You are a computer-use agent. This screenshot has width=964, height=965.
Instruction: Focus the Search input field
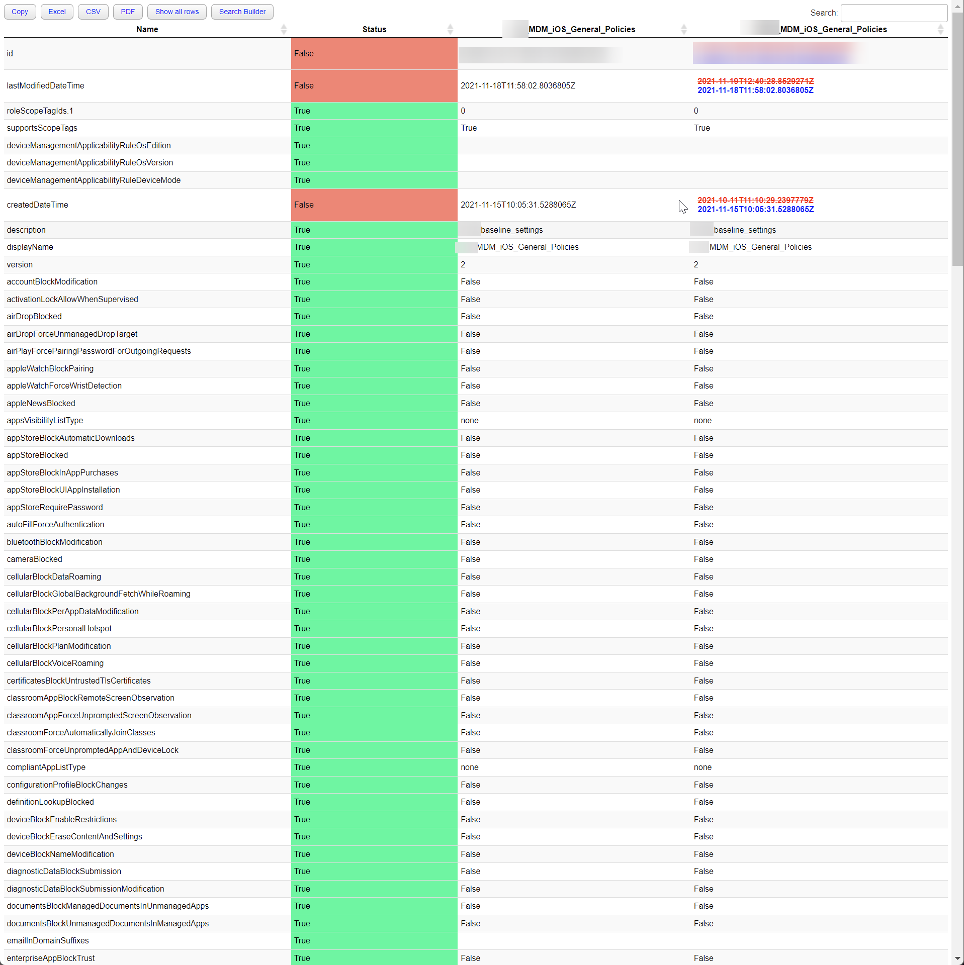pos(894,13)
